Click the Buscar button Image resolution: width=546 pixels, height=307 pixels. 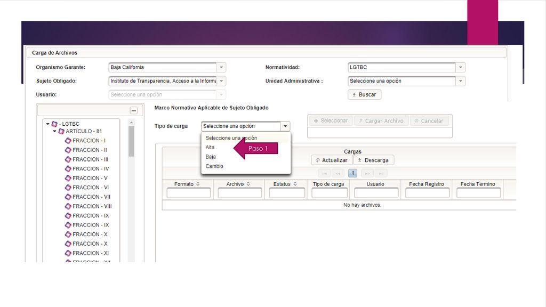point(364,94)
